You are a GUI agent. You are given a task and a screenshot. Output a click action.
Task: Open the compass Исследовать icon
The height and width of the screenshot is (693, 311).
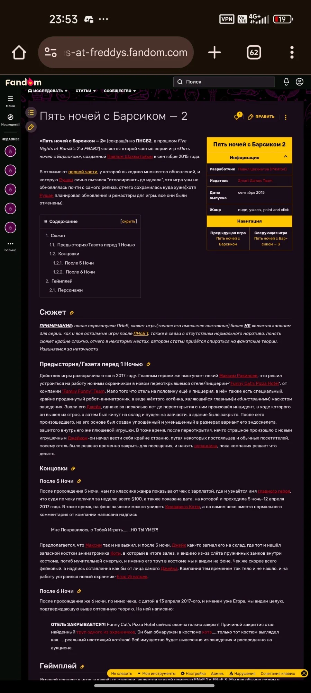point(10,117)
